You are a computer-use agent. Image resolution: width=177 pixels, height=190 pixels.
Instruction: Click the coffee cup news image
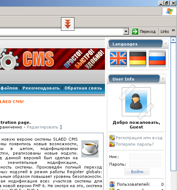click(x=90, y=149)
